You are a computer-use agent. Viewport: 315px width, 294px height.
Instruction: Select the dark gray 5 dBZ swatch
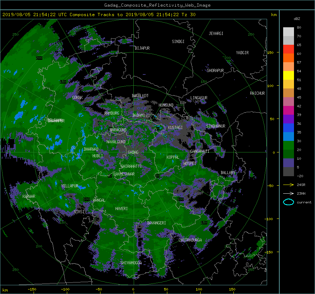(288, 171)
